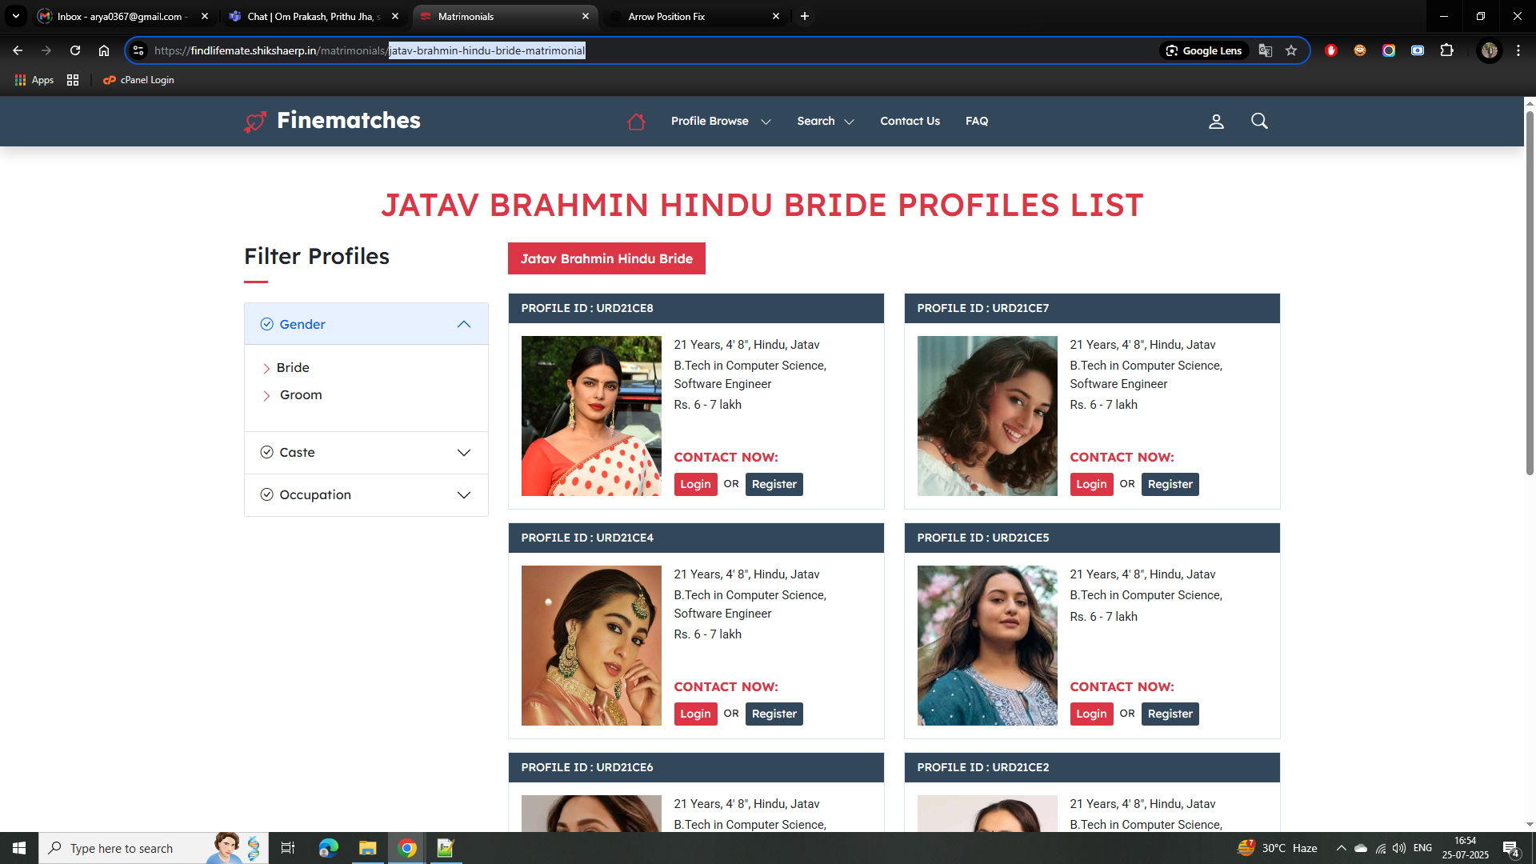Open the Chrome extensions puzzle icon

1446,50
